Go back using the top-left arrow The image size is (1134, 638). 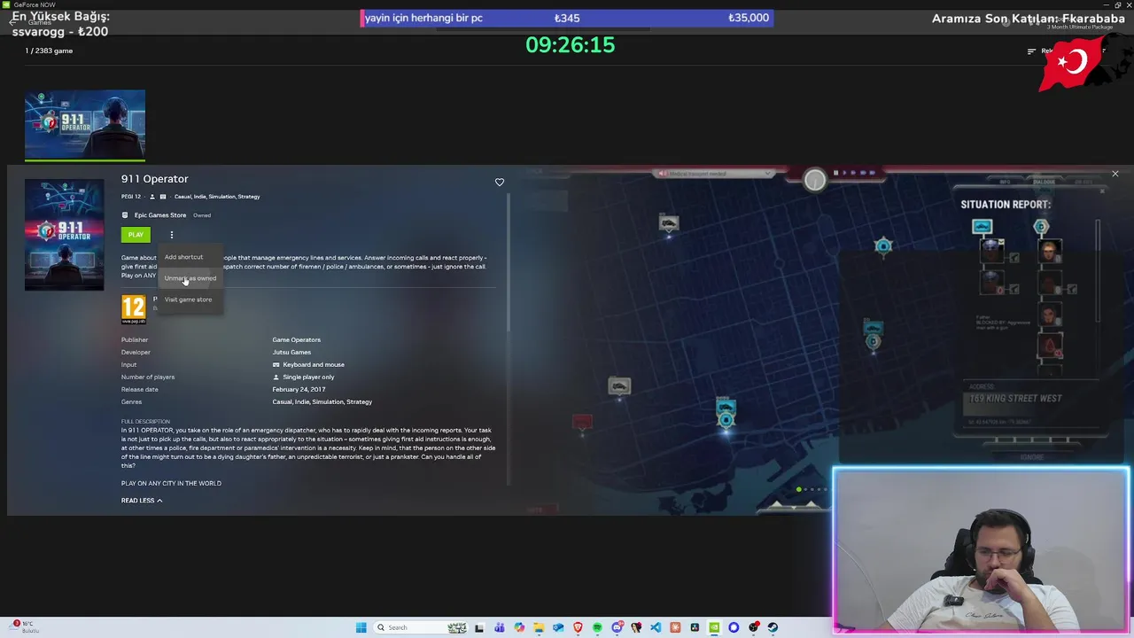pos(12,20)
